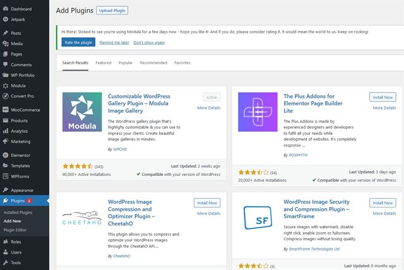Viewport: 404px width, 270px height.
Task: Open Installed Plugins submenu
Action: tap(18, 213)
